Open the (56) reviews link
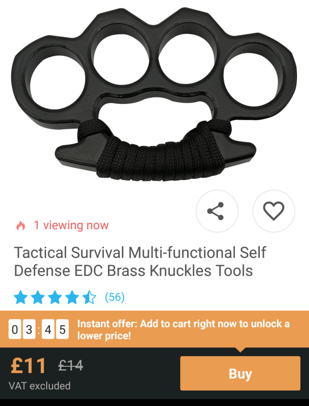309x406 pixels. (x=114, y=297)
